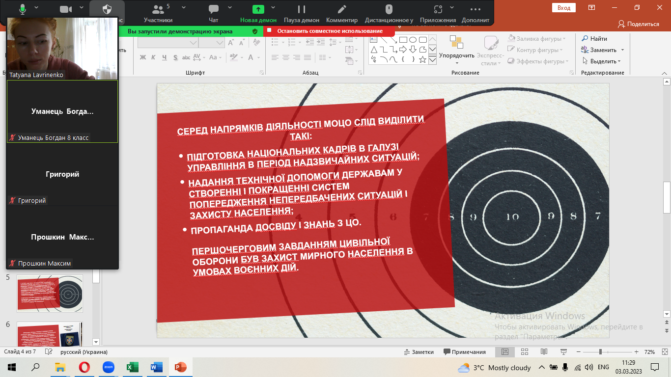The width and height of the screenshot is (671, 377).
Task: Open the Упорядочить (Arrange) dropdown
Action: tap(457, 50)
